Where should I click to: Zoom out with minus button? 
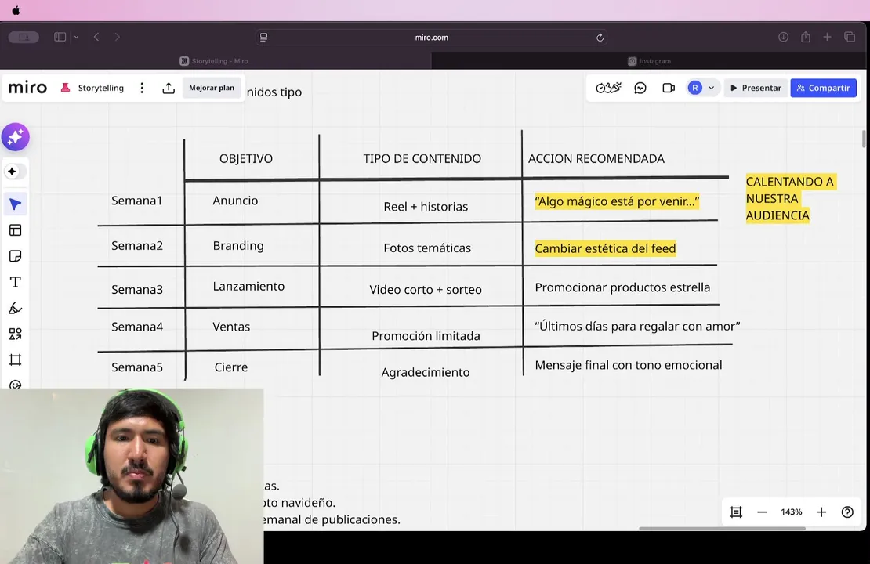[763, 512]
